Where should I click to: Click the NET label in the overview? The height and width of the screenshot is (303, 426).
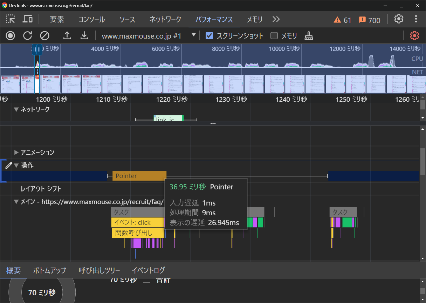pos(417,72)
